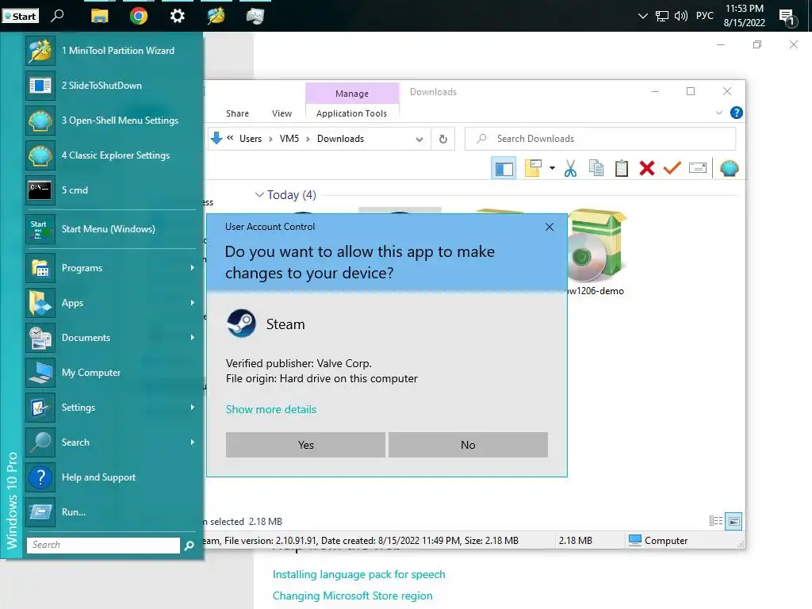This screenshot has height=609, width=812.
Task: Launch SlideToShutDown entry
Action: coord(111,86)
